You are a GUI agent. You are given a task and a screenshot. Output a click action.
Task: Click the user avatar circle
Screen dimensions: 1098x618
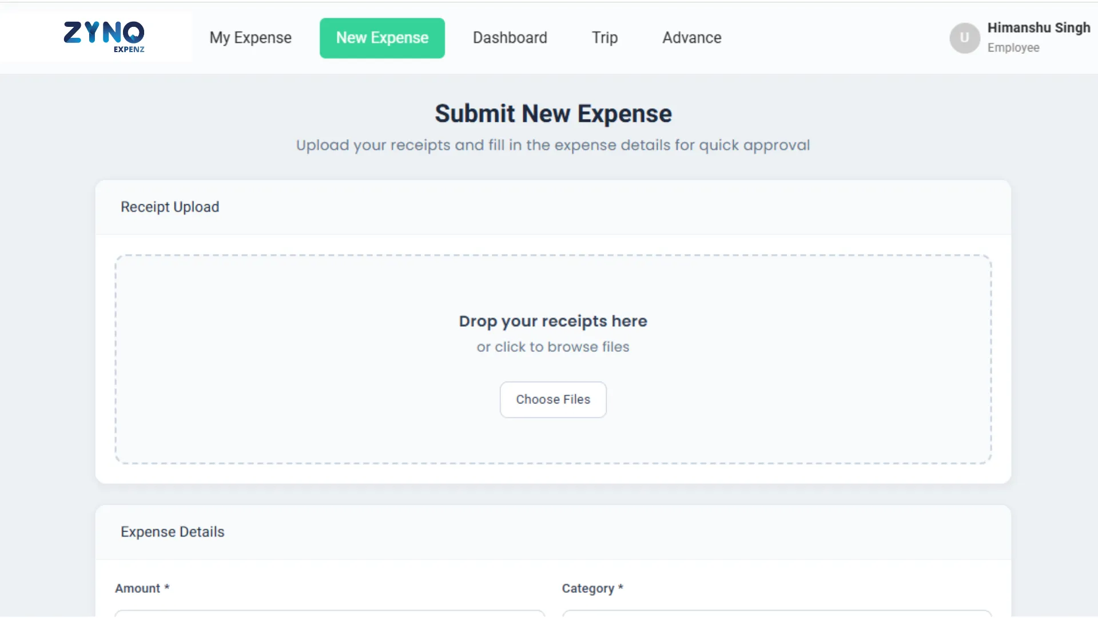pyautogui.click(x=965, y=38)
